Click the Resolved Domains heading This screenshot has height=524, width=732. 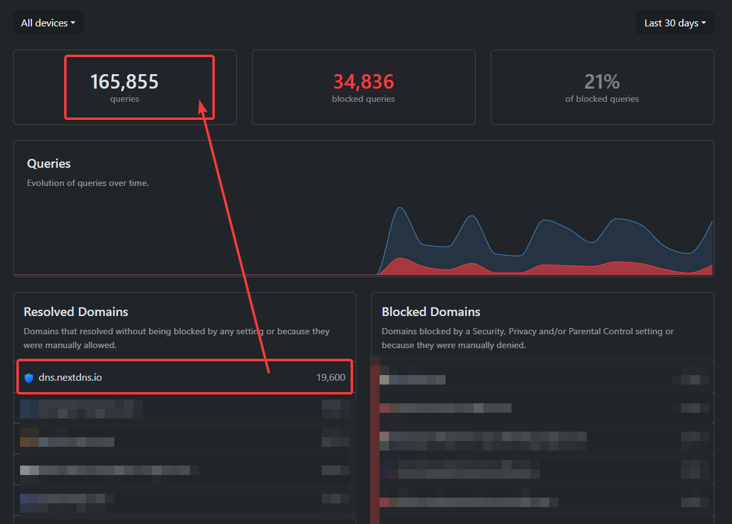76,312
